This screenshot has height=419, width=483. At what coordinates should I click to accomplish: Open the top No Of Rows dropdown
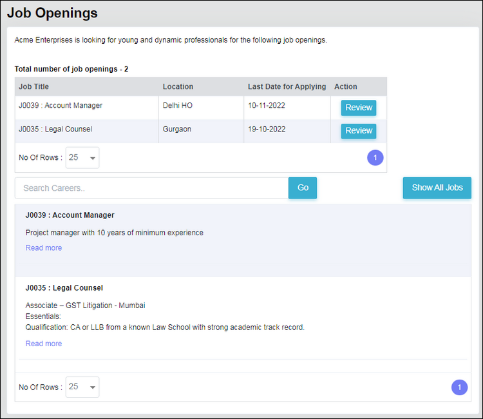click(x=82, y=158)
